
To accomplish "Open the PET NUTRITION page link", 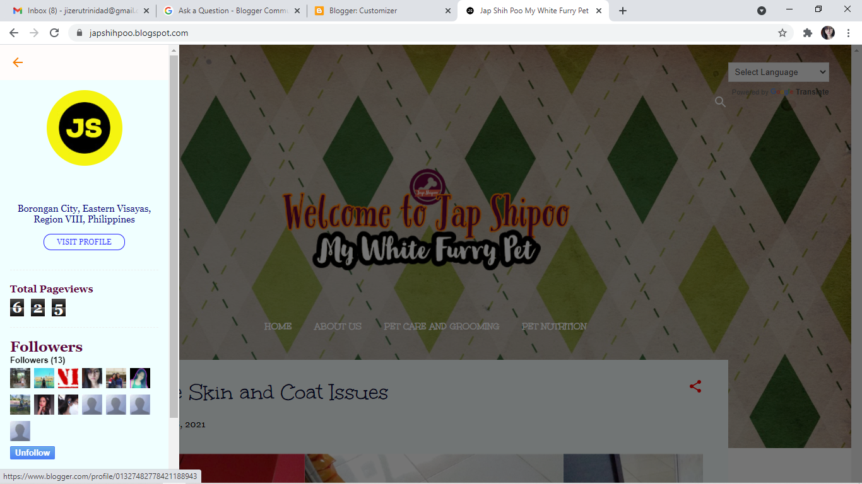I will pos(554,326).
